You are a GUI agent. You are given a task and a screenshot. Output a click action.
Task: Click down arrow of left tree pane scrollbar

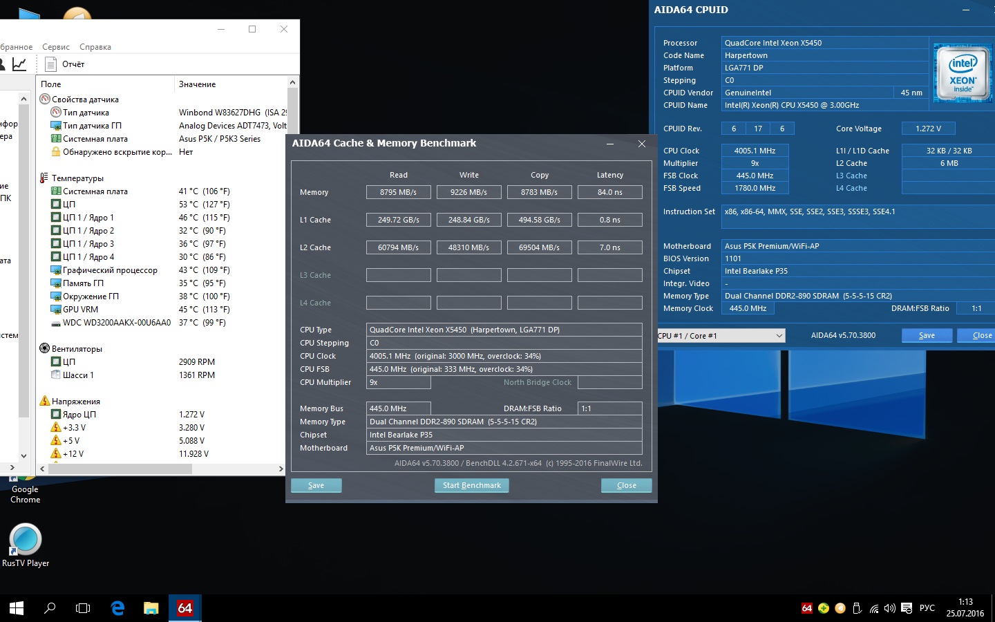click(23, 455)
